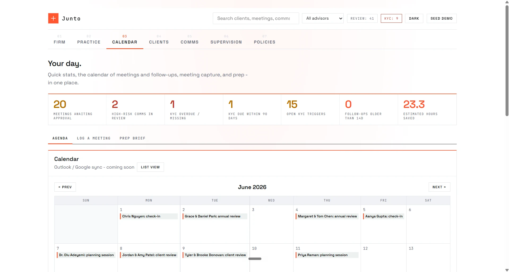This screenshot has width=509, height=272.
Task: Select calendar day 6 cell
Action: pos(428,224)
